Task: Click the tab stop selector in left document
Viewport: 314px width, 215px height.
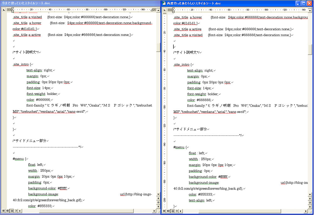Action: pyautogui.click(x=3, y=9)
